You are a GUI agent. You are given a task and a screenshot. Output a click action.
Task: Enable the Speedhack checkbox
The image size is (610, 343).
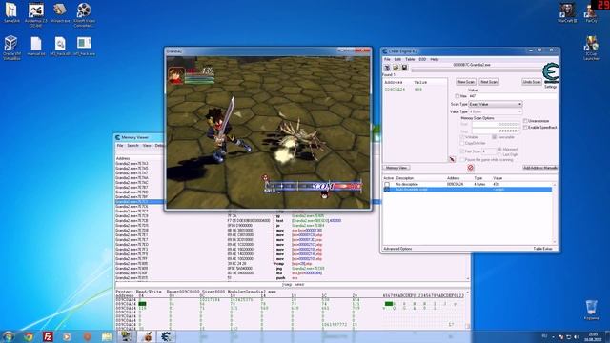[x=525, y=127]
